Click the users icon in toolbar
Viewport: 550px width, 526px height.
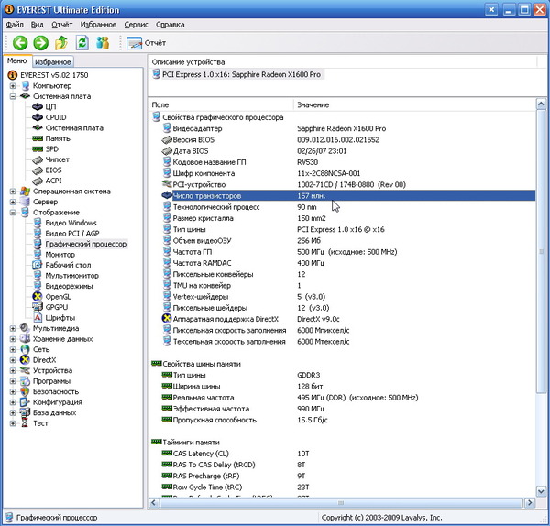pos(103,43)
